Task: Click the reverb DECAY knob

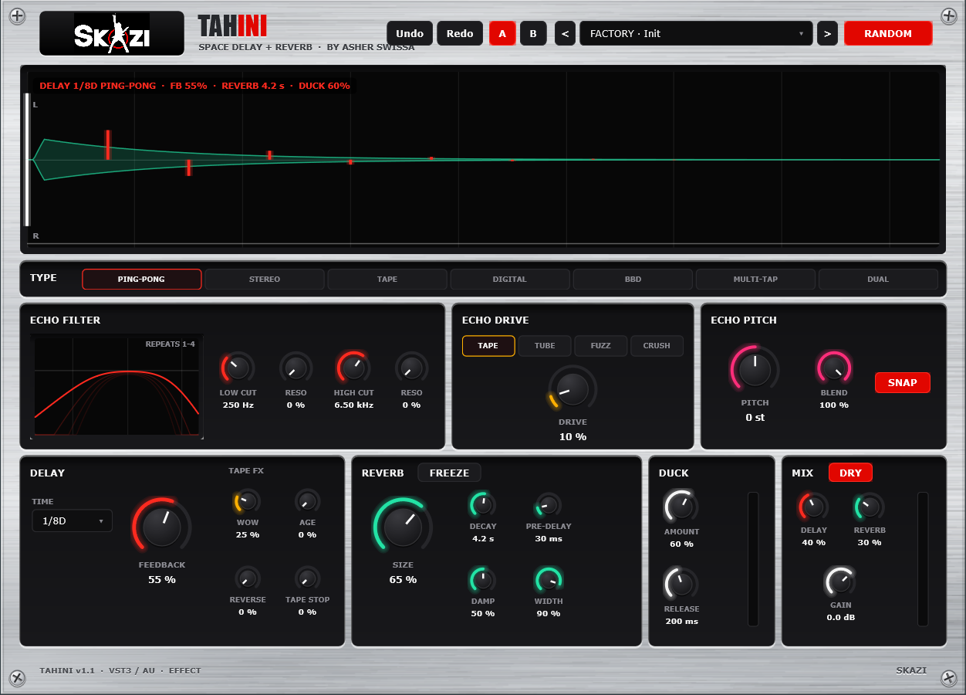Action: pos(483,505)
